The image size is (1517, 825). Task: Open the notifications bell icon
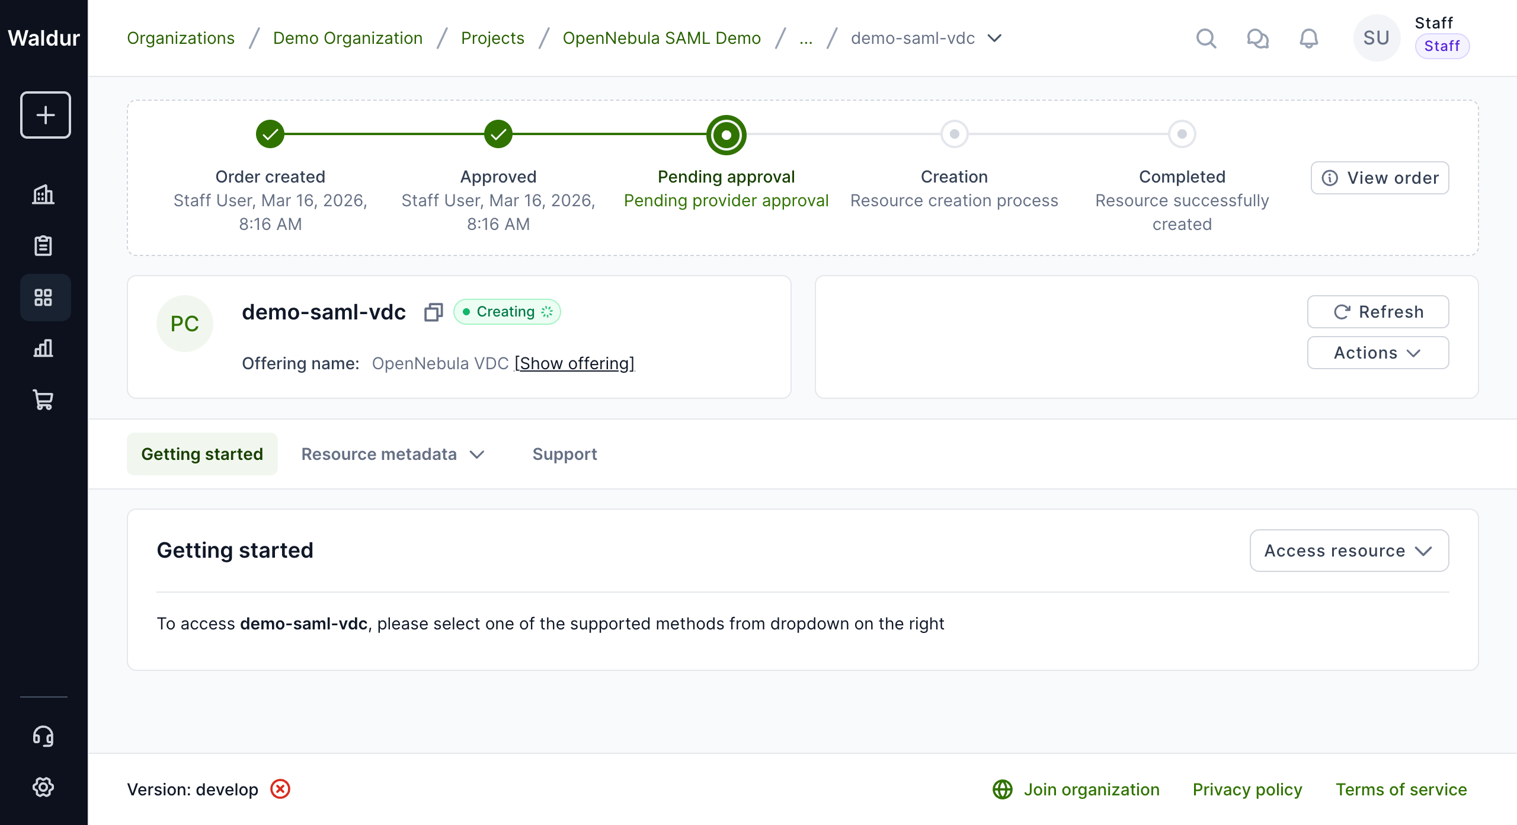tap(1309, 39)
